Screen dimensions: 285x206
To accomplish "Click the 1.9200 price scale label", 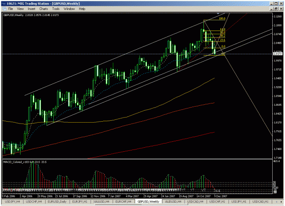I will pos(278,87).
